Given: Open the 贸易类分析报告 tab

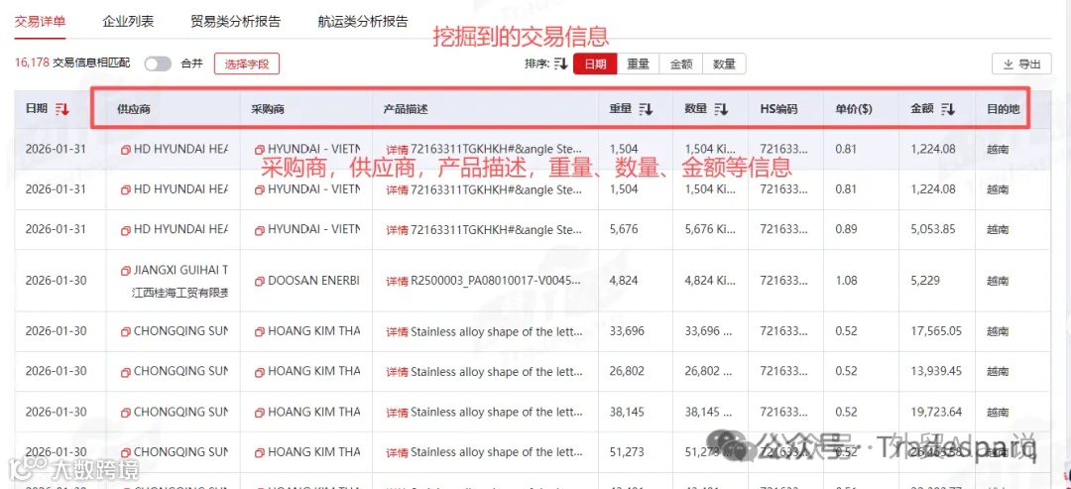Looking at the screenshot, I should point(236,21).
